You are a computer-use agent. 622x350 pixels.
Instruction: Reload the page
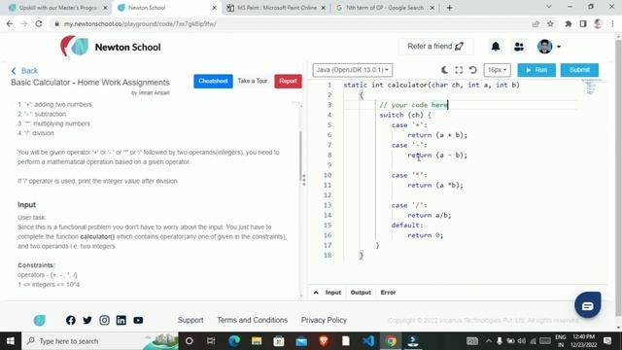pos(39,23)
